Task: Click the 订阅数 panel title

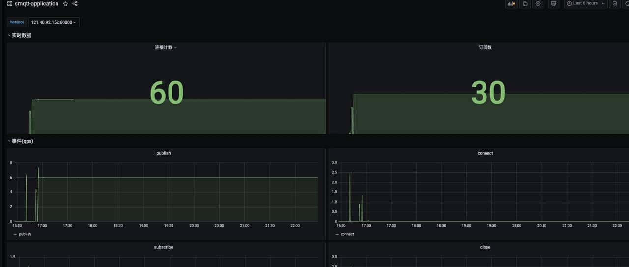Action: pos(485,48)
